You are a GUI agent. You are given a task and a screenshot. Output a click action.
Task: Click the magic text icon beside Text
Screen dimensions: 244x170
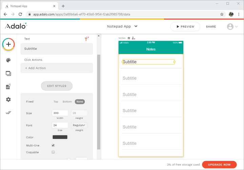[86, 39]
